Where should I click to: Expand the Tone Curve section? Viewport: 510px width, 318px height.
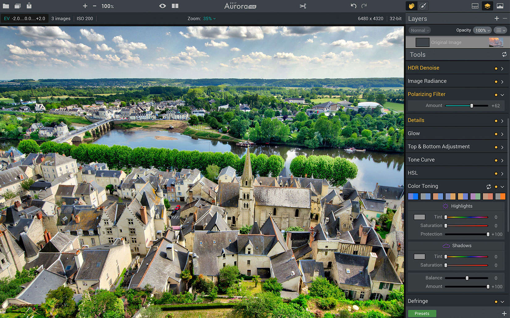(x=501, y=160)
